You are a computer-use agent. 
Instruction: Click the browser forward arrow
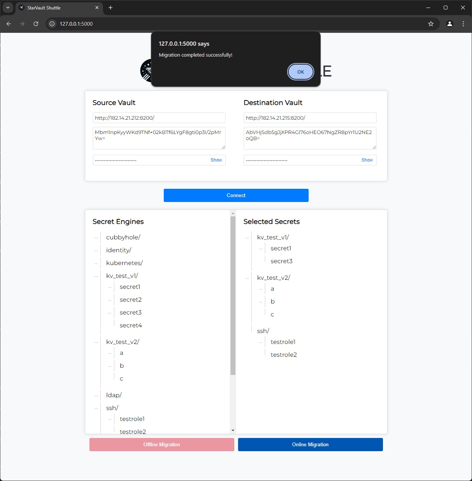click(22, 24)
